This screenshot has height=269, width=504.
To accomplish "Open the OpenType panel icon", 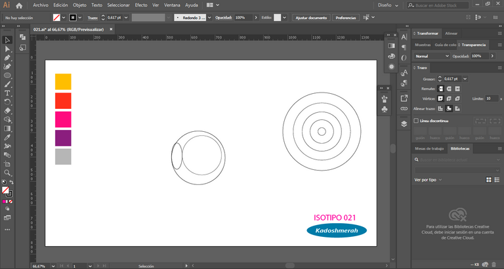I will click(x=404, y=58).
